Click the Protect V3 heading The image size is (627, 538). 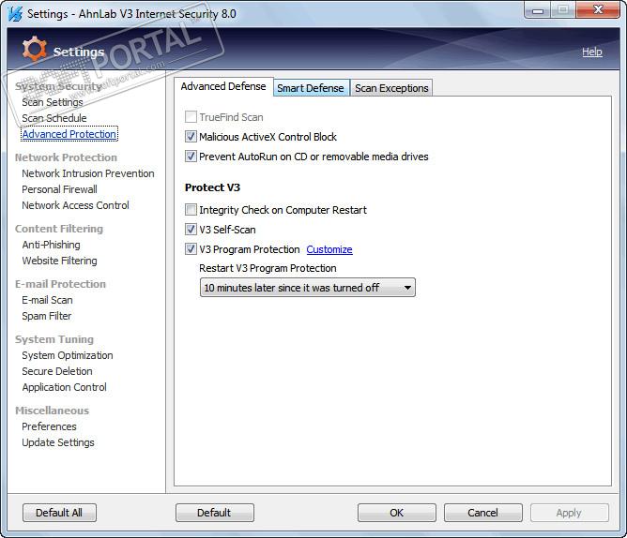point(212,187)
